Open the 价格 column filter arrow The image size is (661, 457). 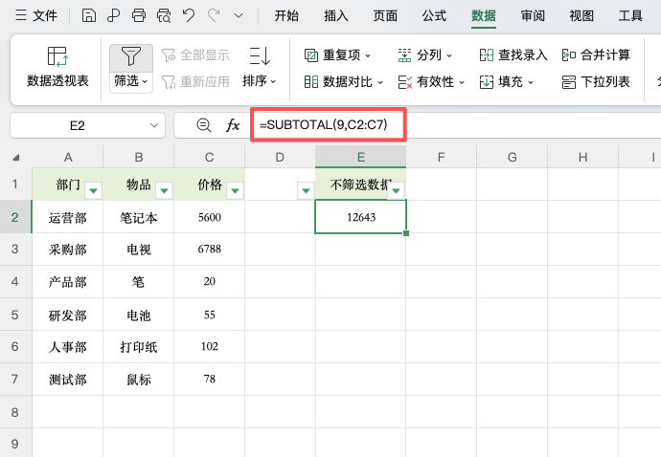click(236, 190)
